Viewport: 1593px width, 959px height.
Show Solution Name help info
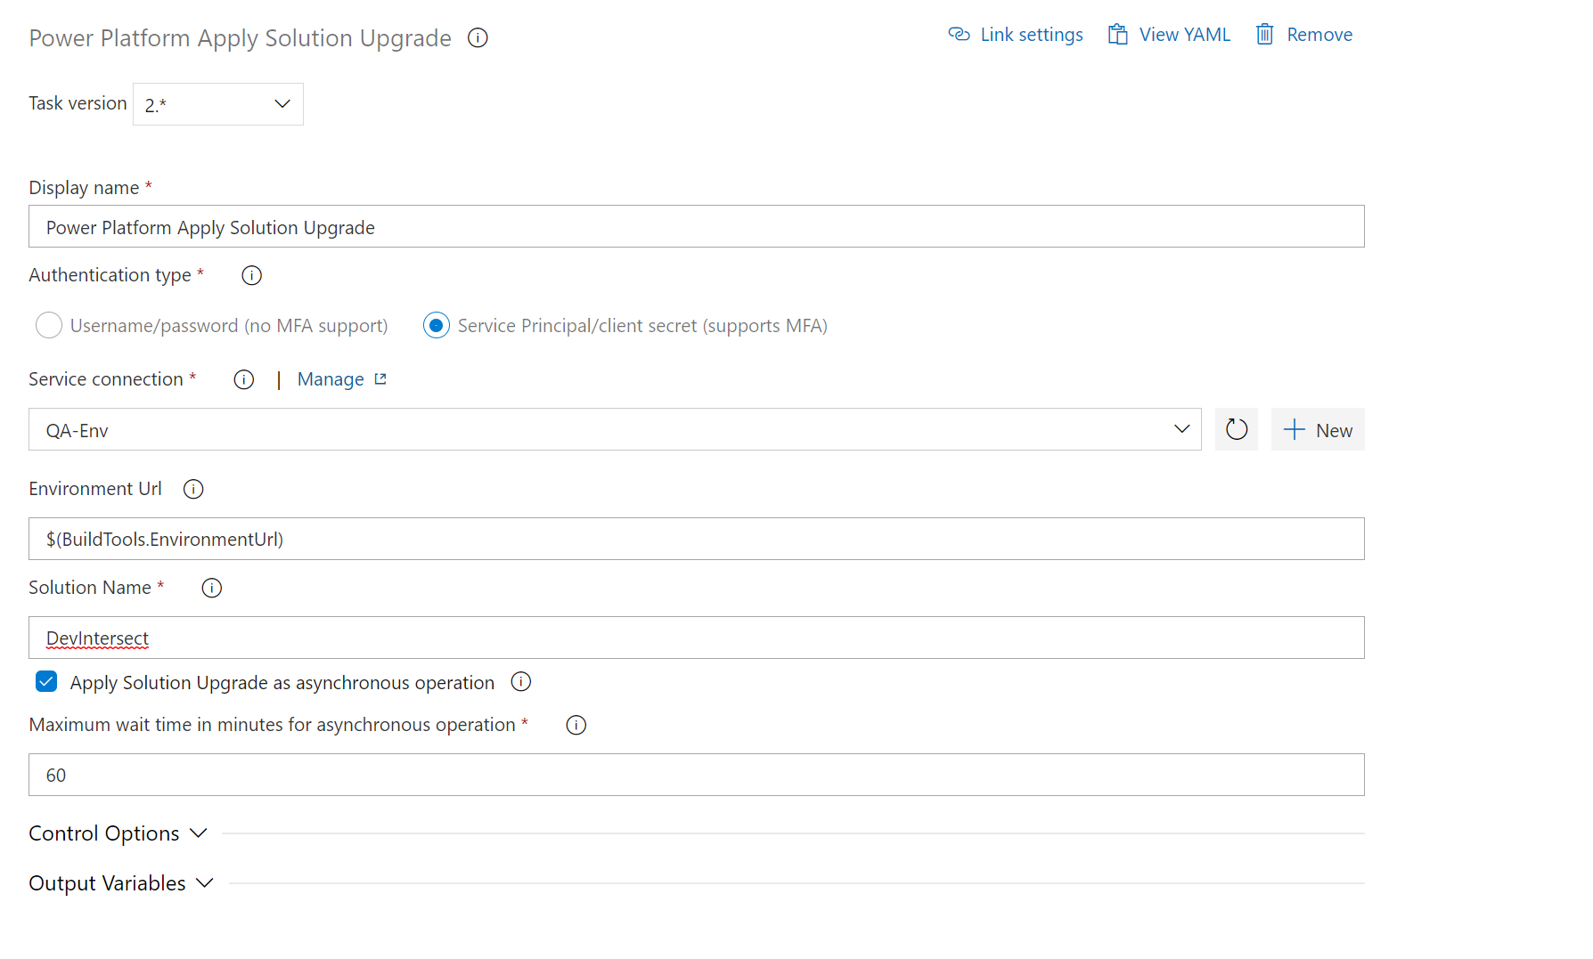coord(211,588)
